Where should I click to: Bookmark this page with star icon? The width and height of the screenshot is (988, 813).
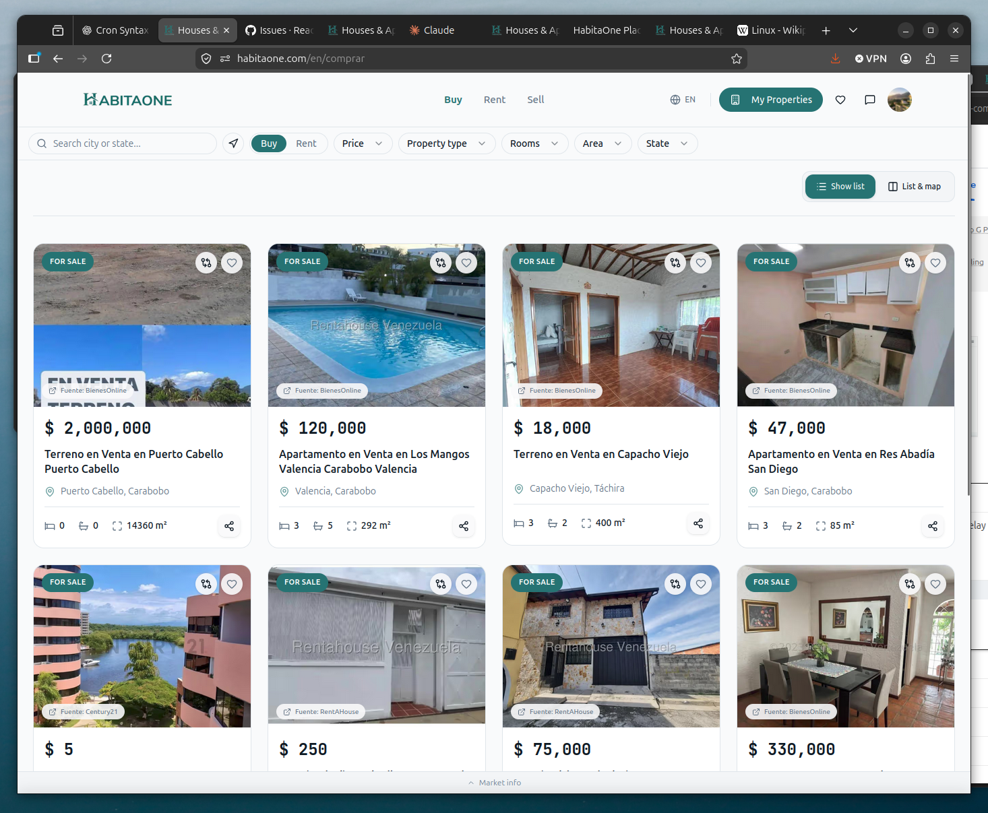click(x=737, y=59)
